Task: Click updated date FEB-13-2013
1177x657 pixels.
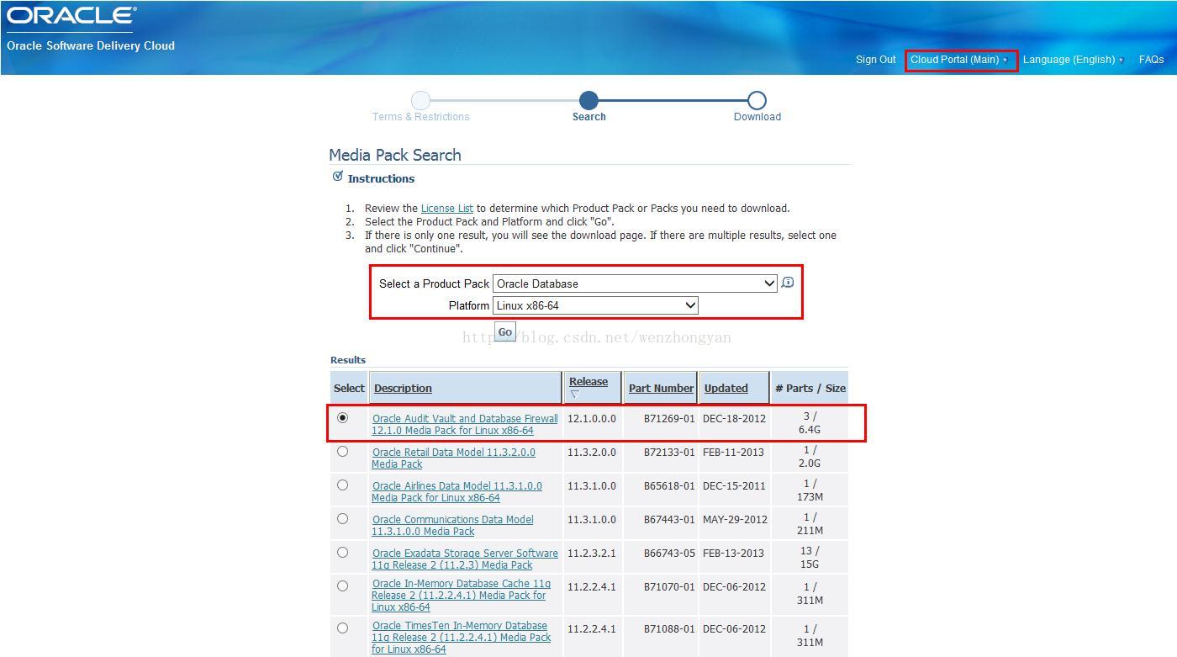Action: [x=733, y=553]
